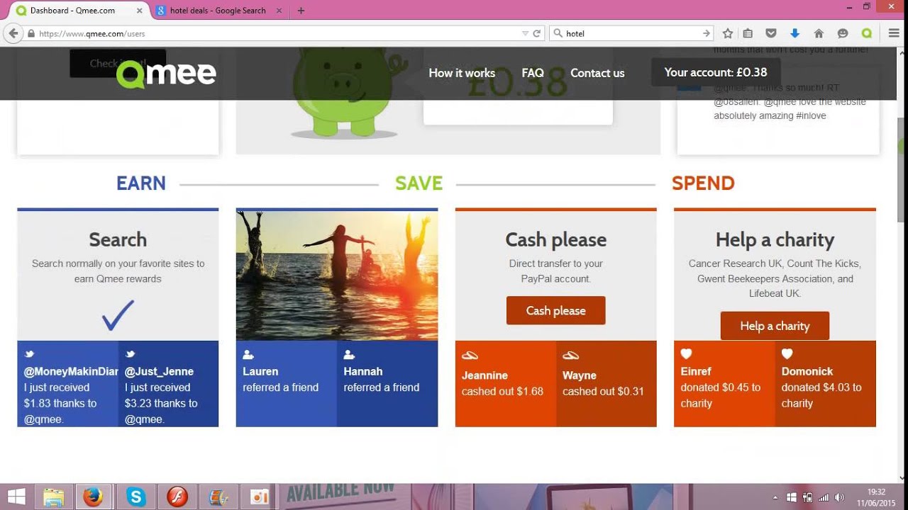Click the Search card heading

118,239
